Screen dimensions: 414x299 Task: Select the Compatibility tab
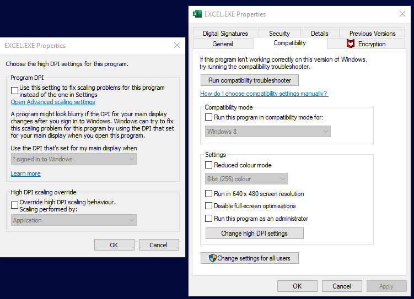pyautogui.click(x=289, y=43)
